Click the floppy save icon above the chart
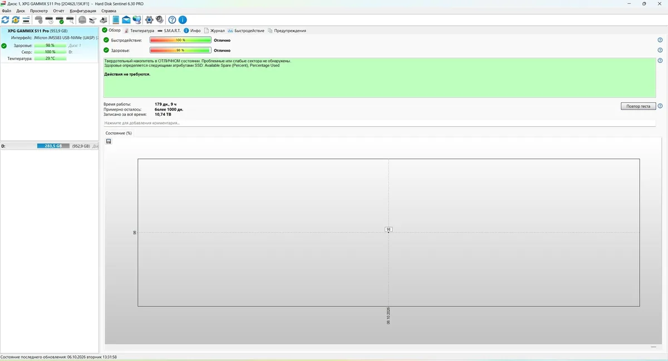This screenshot has width=668, height=361. [108, 141]
